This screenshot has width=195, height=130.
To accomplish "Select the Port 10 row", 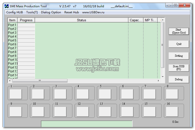I will [84, 60].
